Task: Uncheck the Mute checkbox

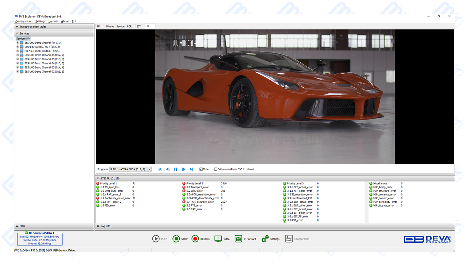Action: click(201, 169)
